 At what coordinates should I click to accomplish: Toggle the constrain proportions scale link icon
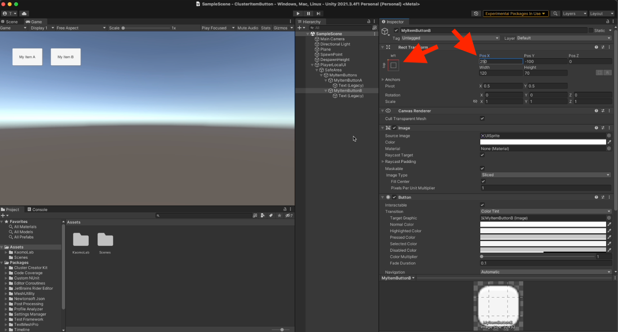coord(475,102)
